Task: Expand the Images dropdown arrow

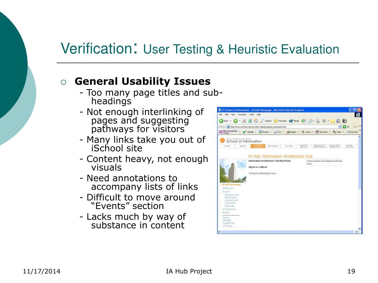Action: [x=298, y=132]
